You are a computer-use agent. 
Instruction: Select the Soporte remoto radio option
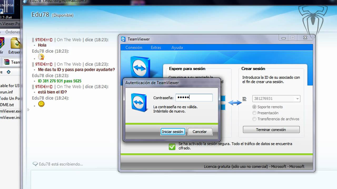254,107
